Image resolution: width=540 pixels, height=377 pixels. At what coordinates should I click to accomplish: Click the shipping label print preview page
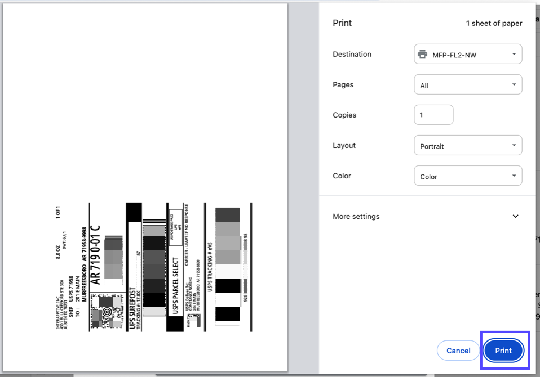tap(145, 187)
